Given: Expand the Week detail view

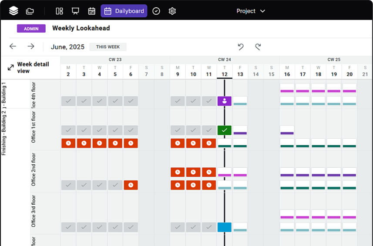Looking at the screenshot, I should (x=29, y=67).
